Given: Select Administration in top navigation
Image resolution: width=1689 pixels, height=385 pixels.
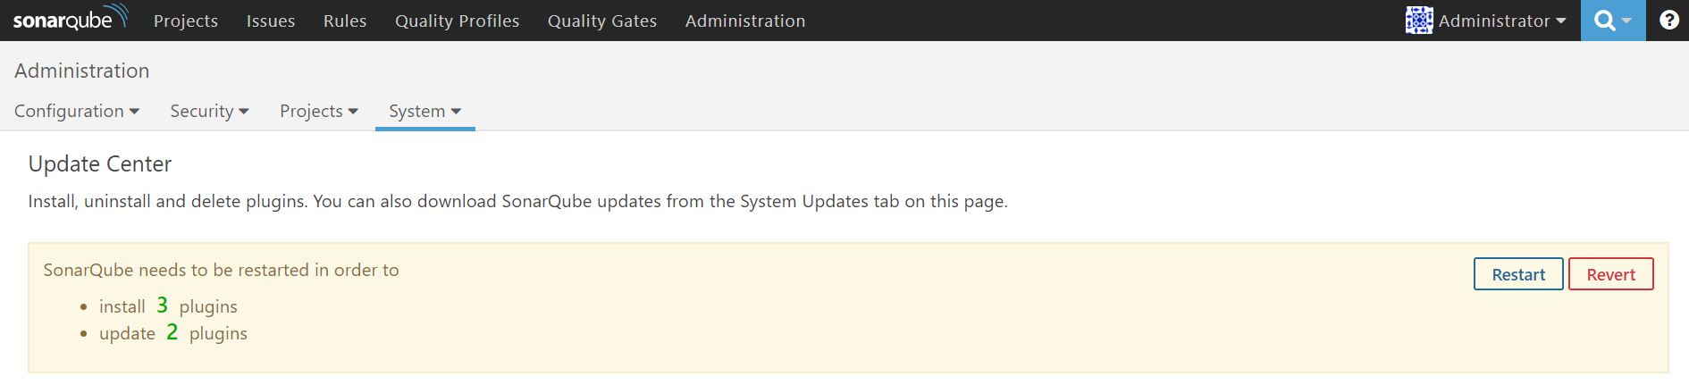Looking at the screenshot, I should (745, 21).
